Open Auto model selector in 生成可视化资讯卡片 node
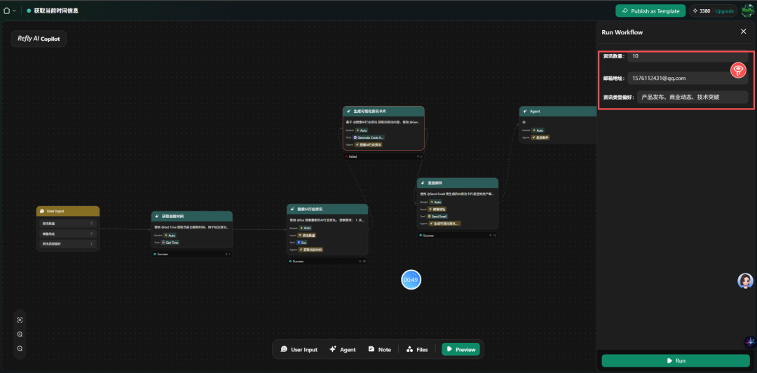Screen dimensions: 757x373 click(x=362, y=130)
